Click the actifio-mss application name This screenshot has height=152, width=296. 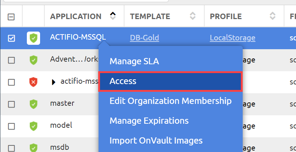point(79,81)
